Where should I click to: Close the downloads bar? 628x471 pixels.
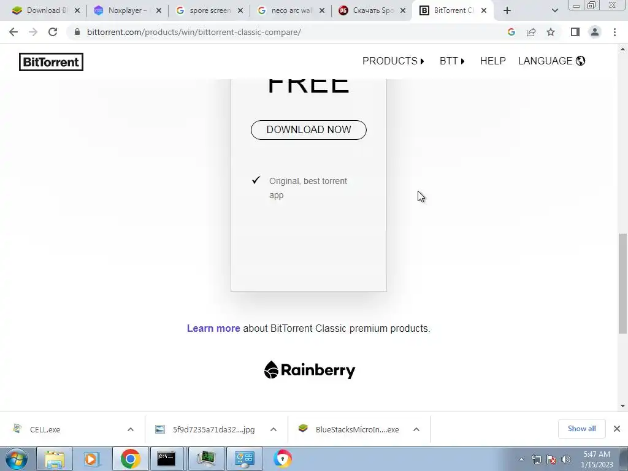tap(617, 429)
